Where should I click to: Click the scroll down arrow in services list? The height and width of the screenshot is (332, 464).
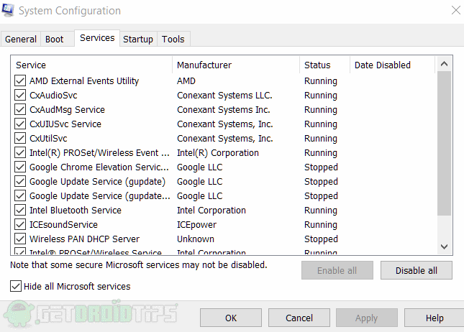[445, 246]
